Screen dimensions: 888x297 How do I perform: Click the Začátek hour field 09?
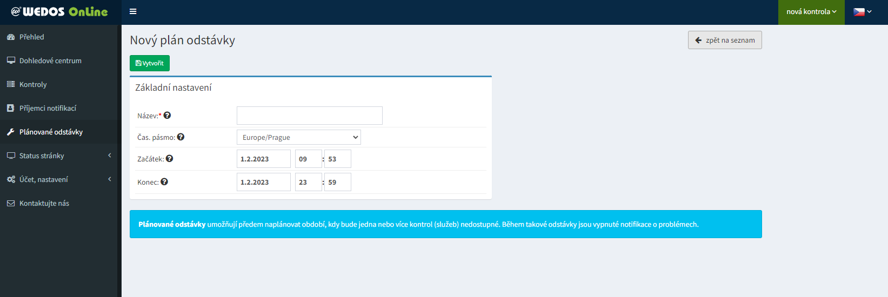pos(309,159)
